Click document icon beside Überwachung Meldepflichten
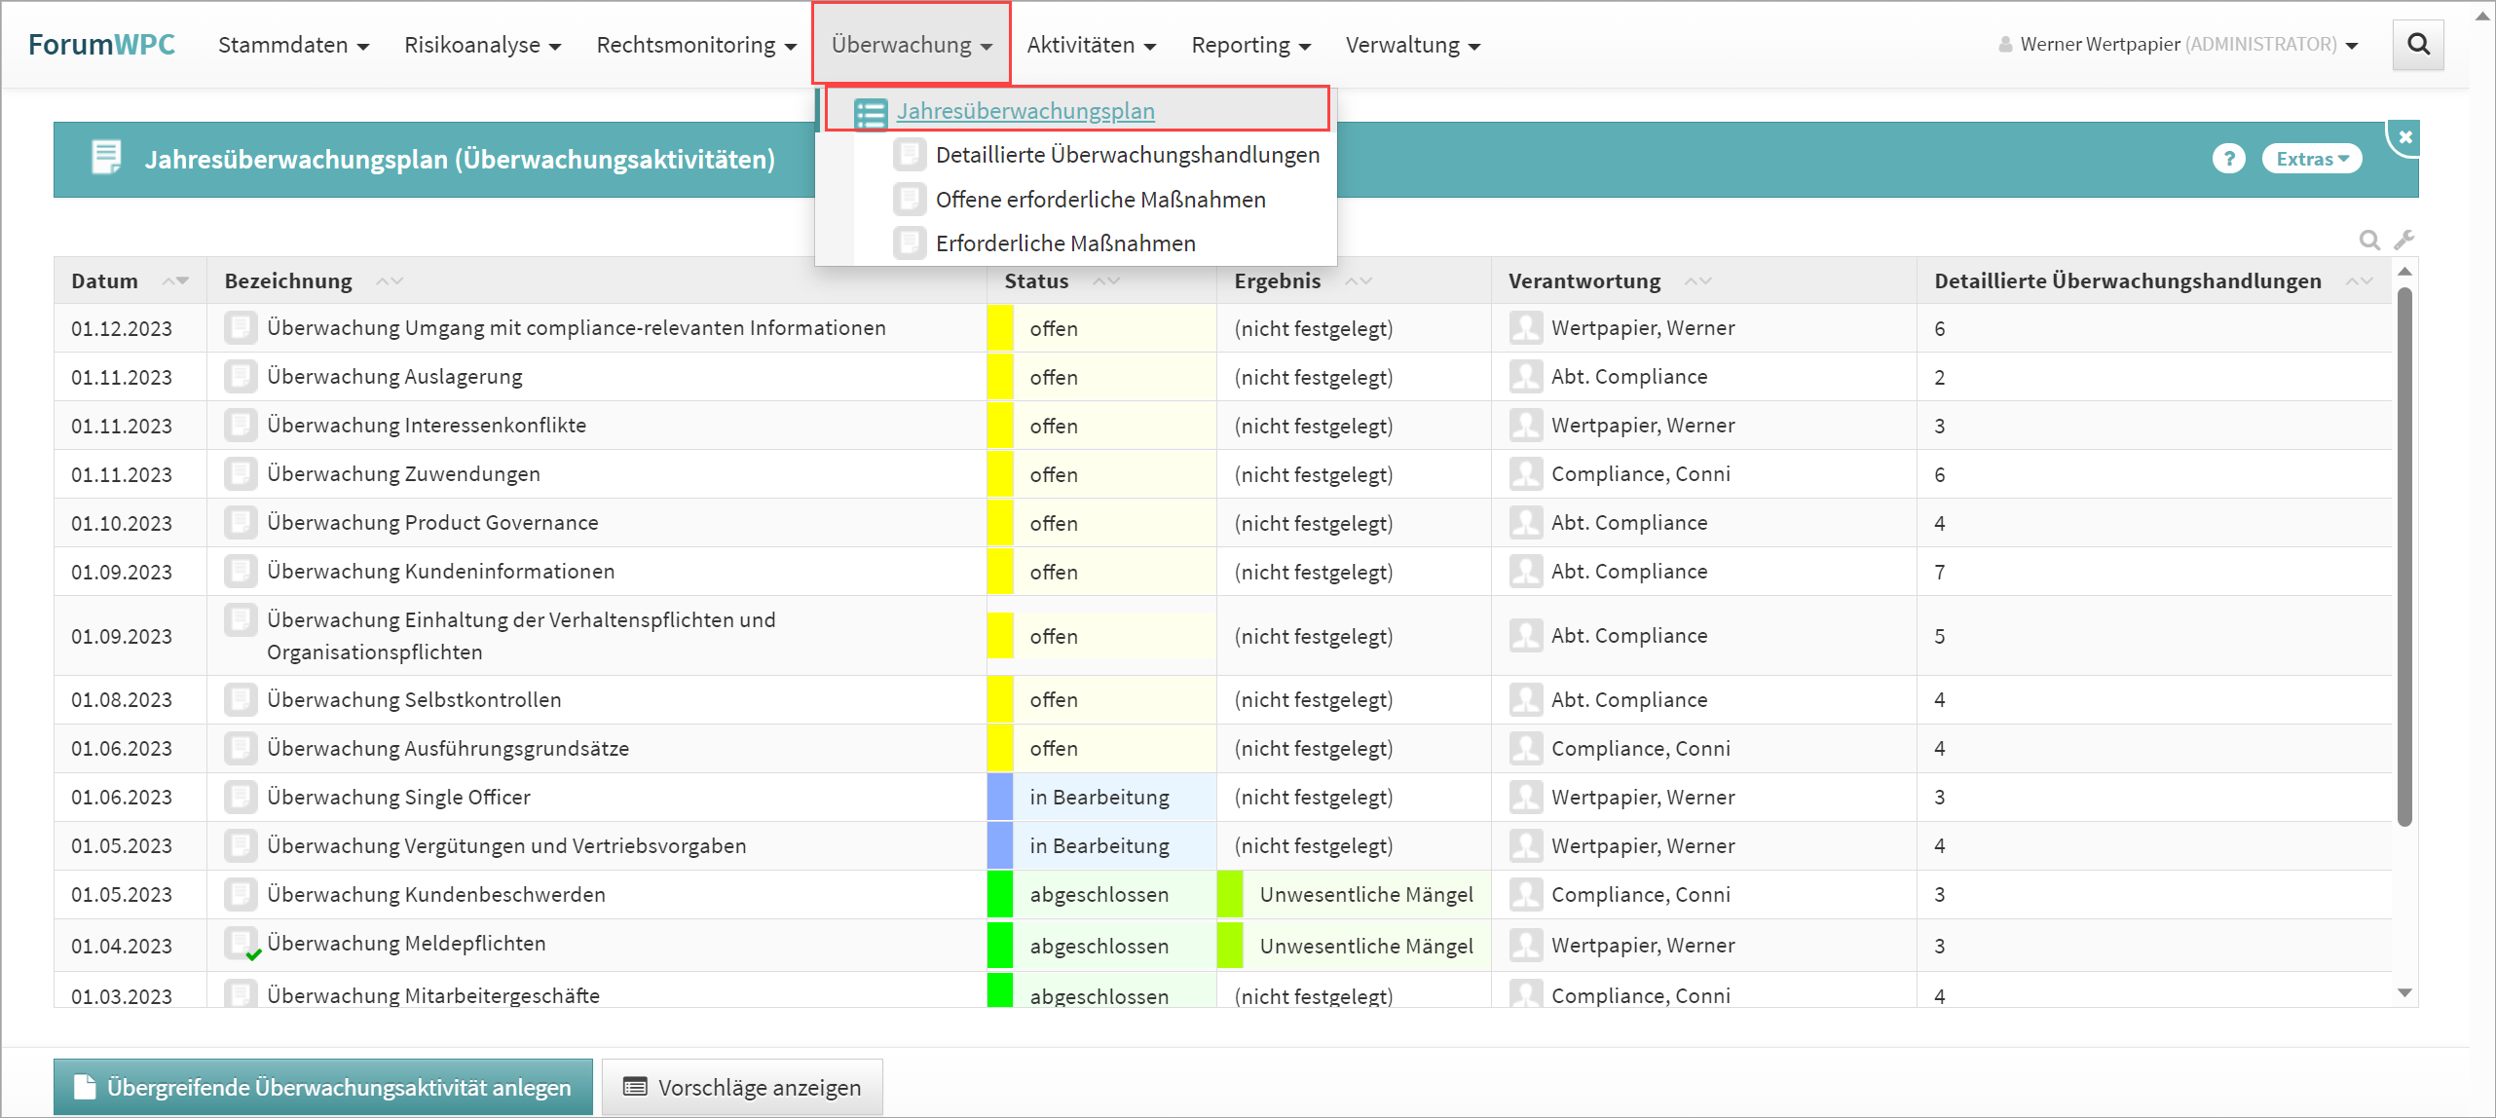The height and width of the screenshot is (1118, 2496). (x=240, y=944)
